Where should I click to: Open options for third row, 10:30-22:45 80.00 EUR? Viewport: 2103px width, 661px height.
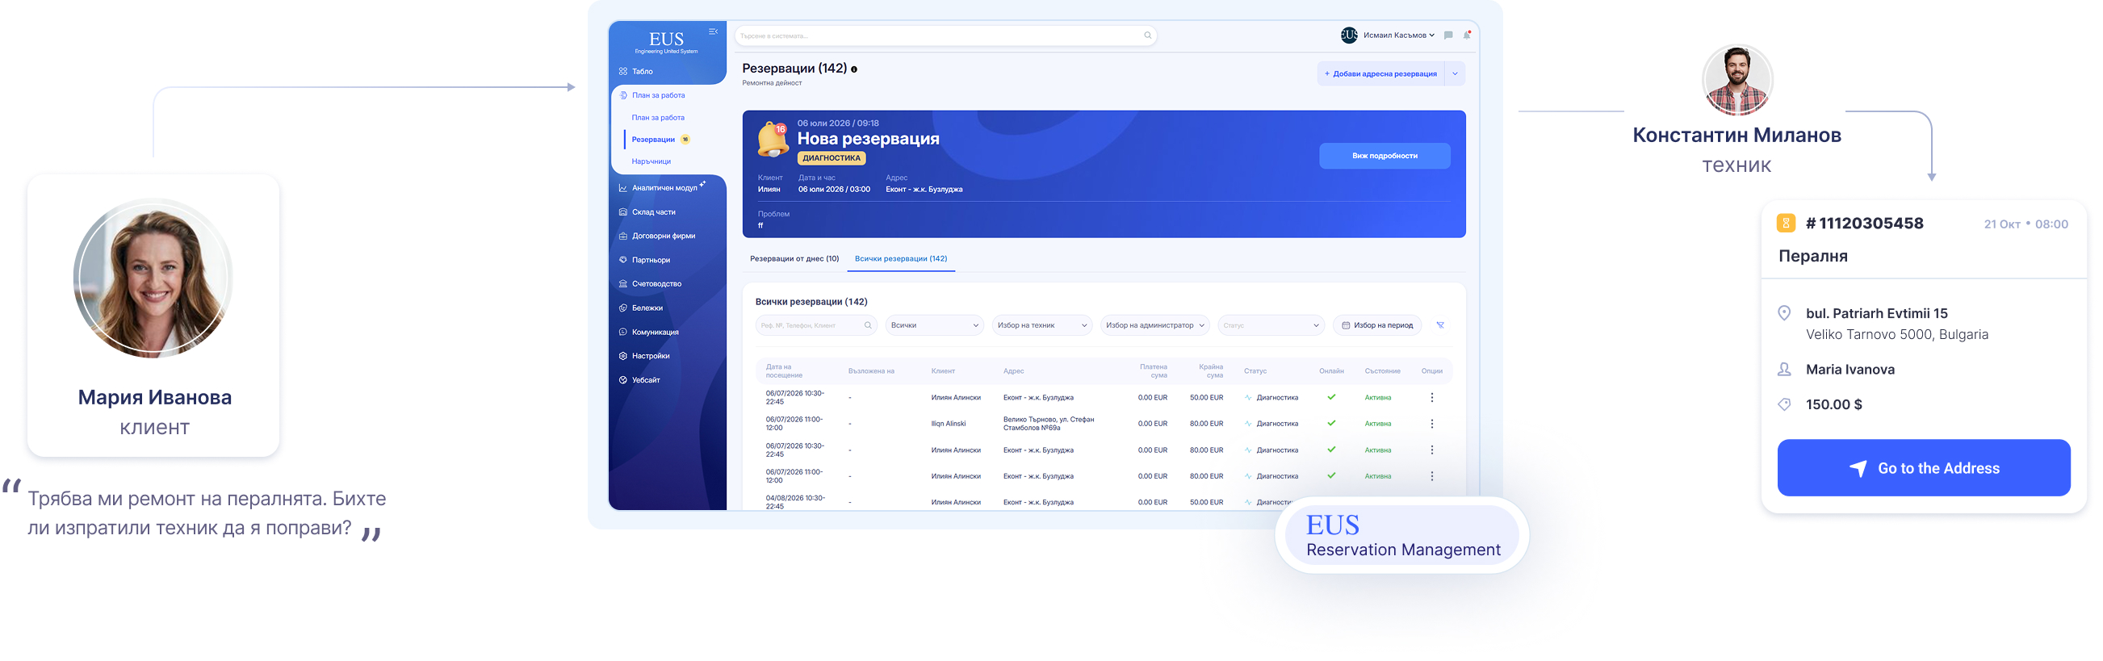[1432, 450]
